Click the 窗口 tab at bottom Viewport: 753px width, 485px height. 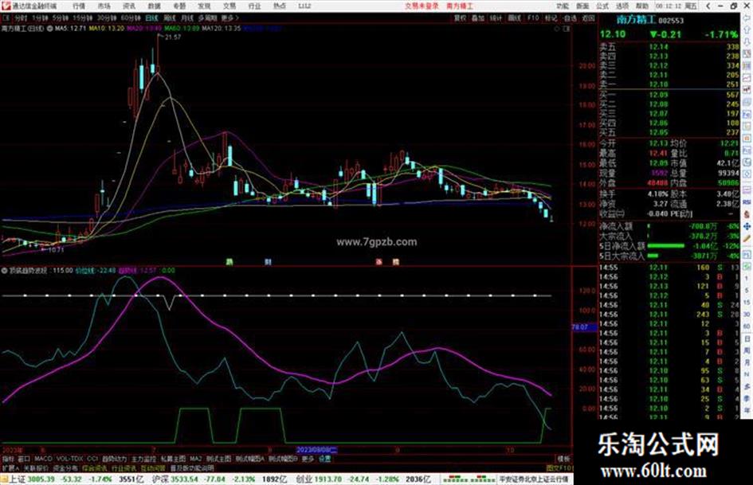click(x=24, y=459)
